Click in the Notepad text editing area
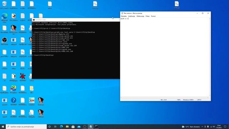This screenshot has width=229, height=129. pos(165,57)
